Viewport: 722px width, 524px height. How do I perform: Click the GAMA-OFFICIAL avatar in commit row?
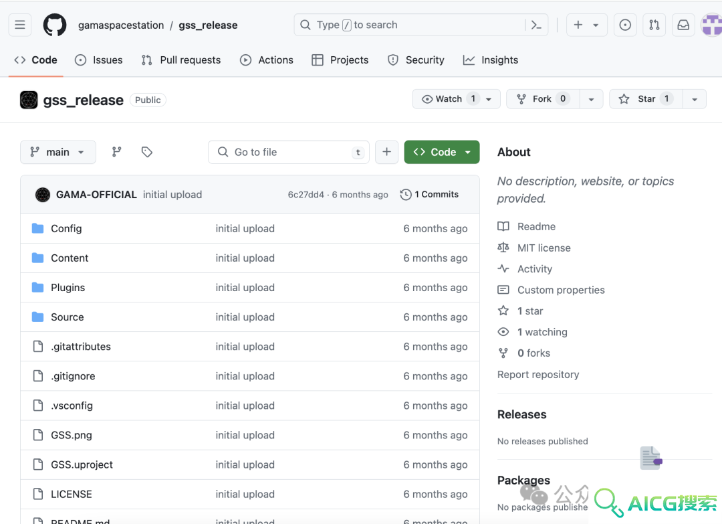tap(43, 195)
